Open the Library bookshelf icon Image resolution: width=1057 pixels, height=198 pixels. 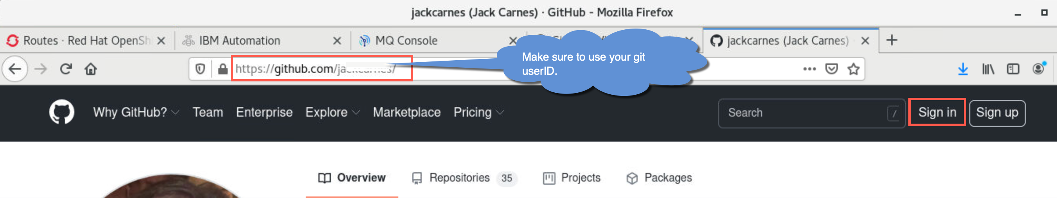(x=988, y=69)
